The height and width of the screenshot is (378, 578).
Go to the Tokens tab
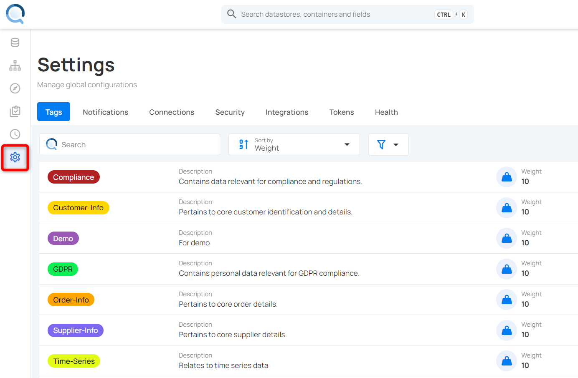342,112
